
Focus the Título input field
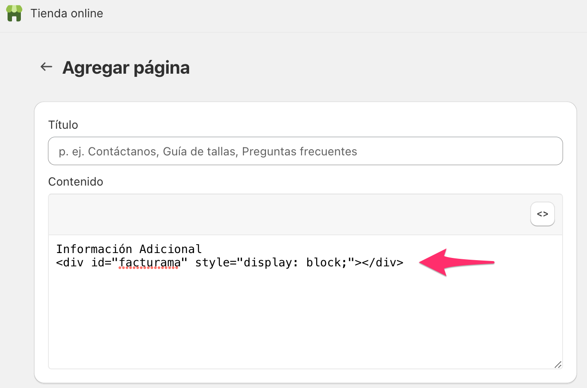pos(305,151)
